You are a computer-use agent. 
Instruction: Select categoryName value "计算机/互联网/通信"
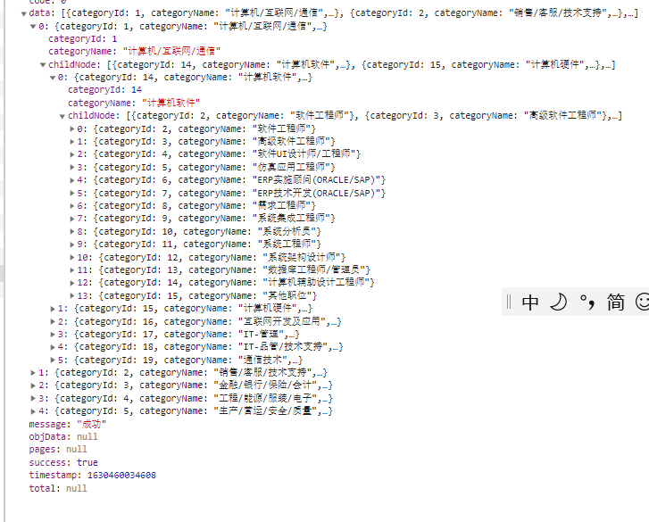click(171, 51)
